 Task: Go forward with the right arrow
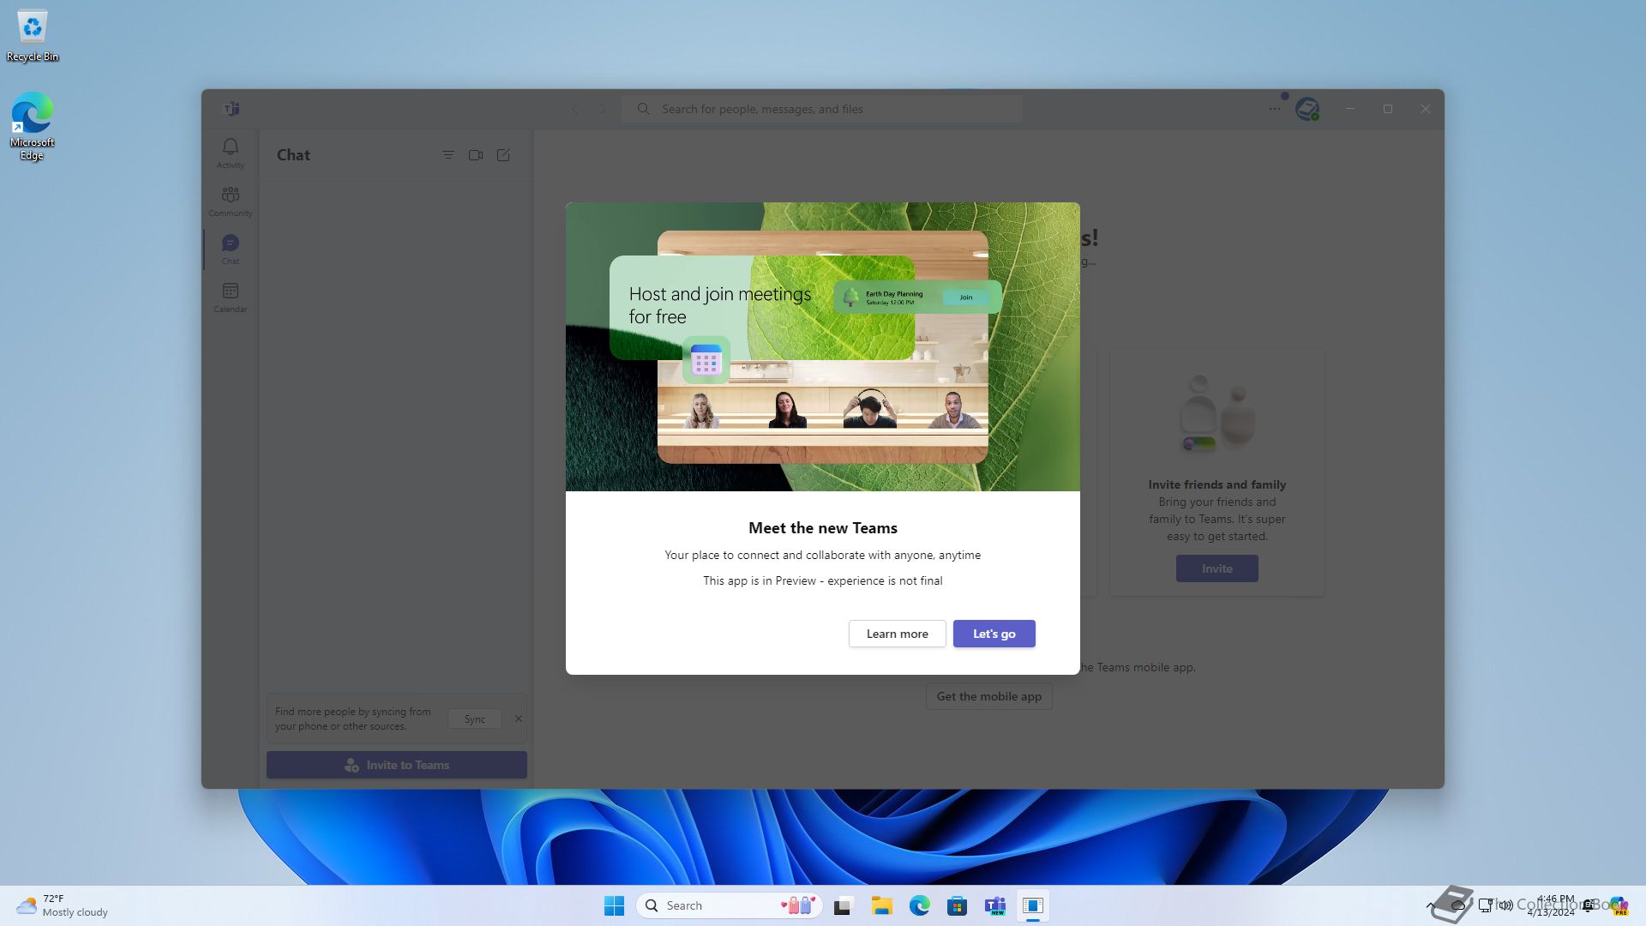[x=603, y=109]
